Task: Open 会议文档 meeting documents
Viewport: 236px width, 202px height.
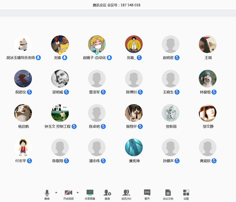Action: pos(168,193)
